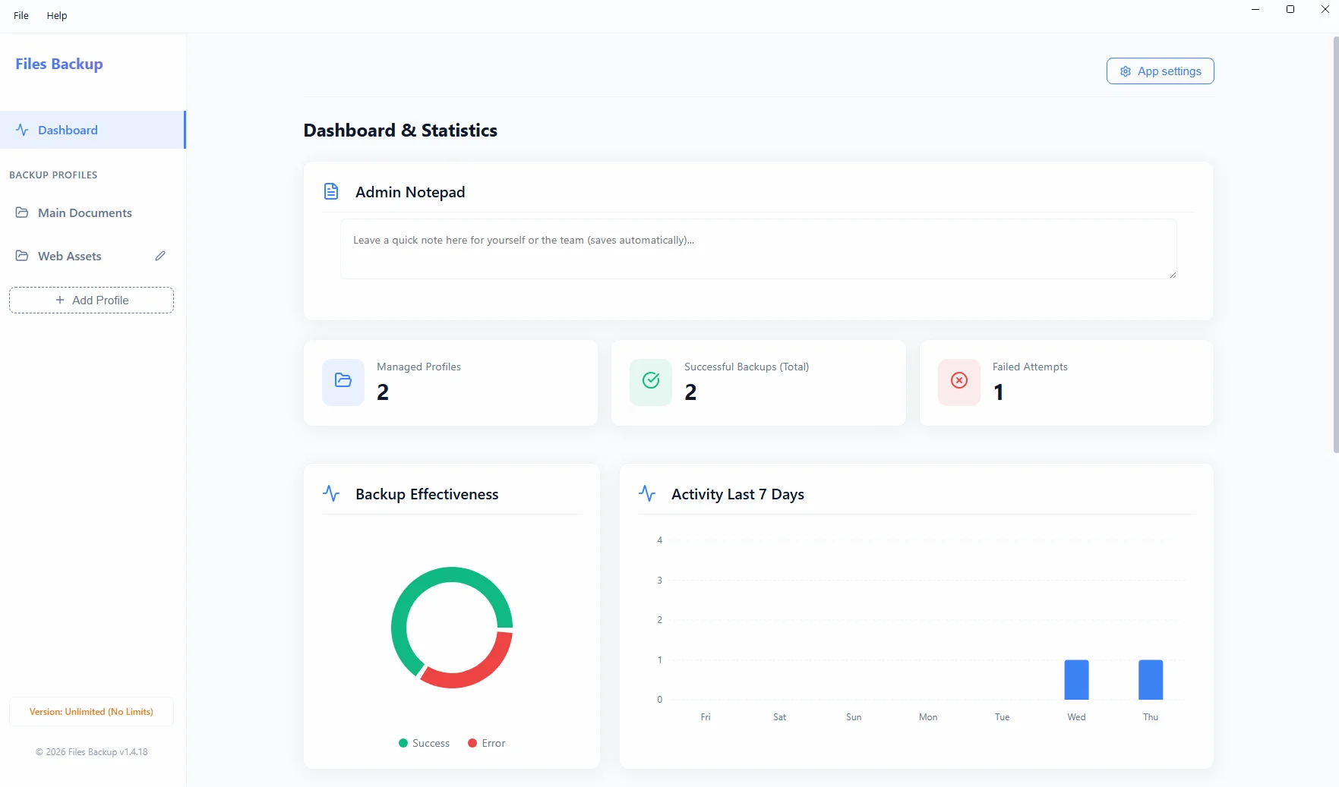Click the Files Backup logo title
The height and width of the screenshot is (787, 1339).
pyautogui.click(x=59, y=64)
